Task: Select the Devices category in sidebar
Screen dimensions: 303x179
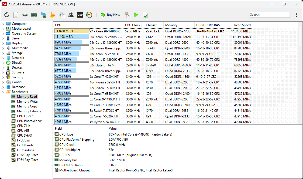Action: 17,67
